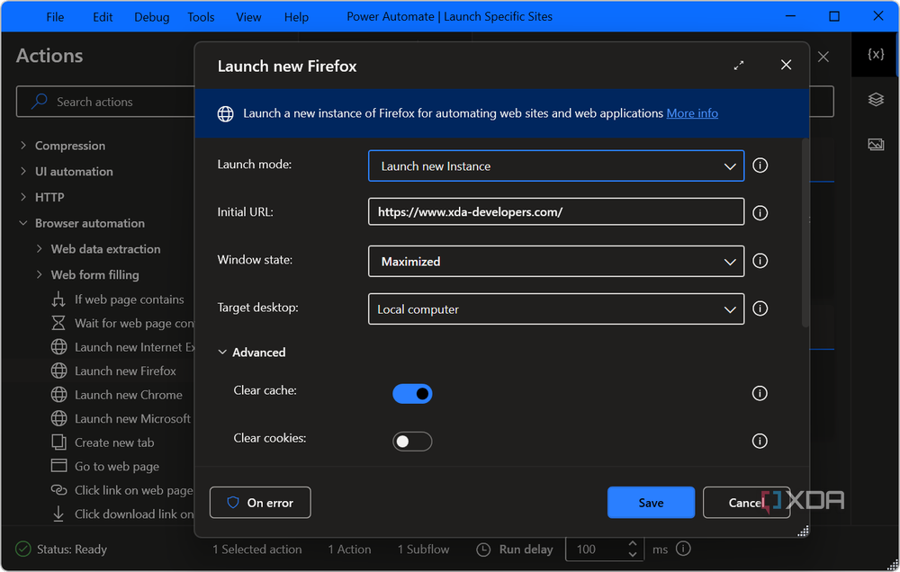The image size is (900, 572).
Task: Open the UI elements layers icon
Action: click(x=876, y=99)
